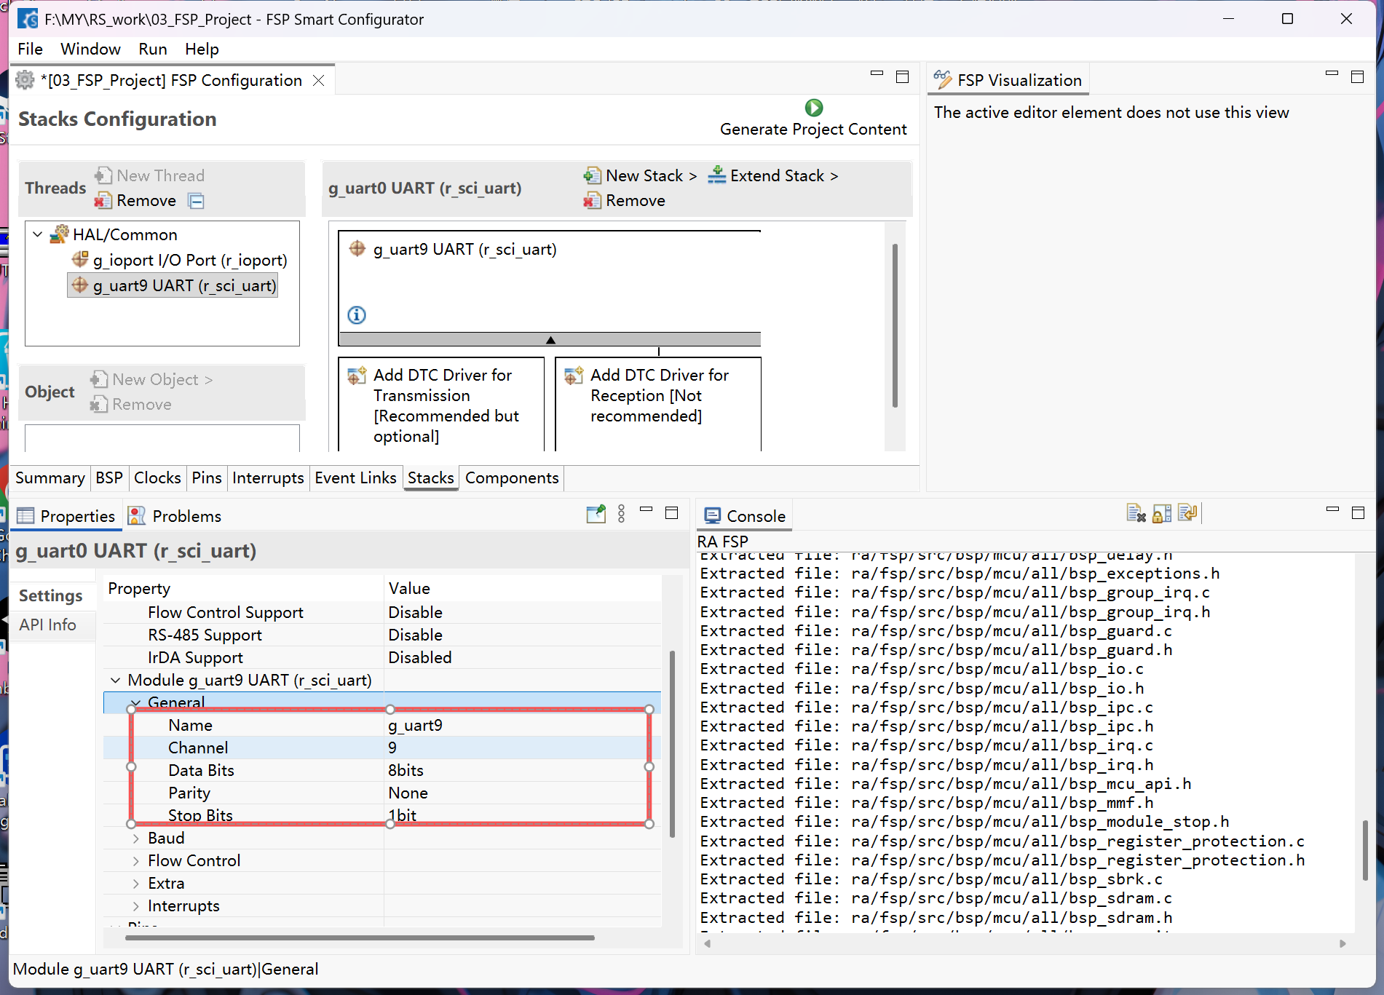Click the Console clear icon
The image size is (1384, 995).
click(1136, 513)
